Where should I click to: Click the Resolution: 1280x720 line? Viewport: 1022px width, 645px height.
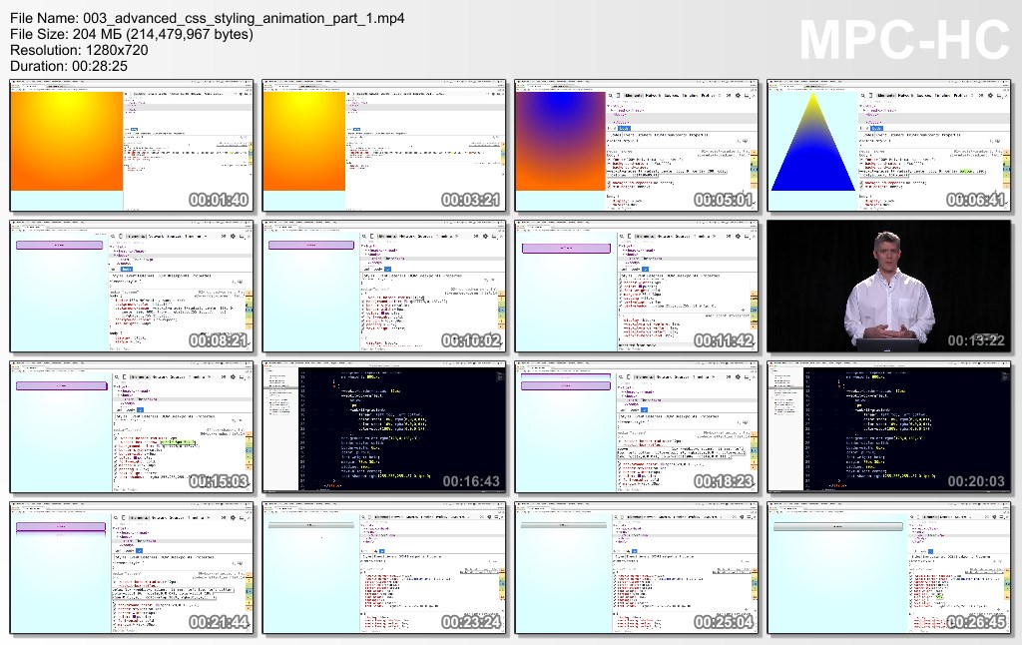pyautogui.click(x=79, y=50)
